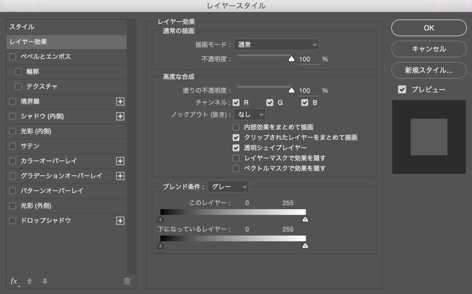Enable the ベベルとエンボス checkbox
This screenshot has width=472, height=294.
pos(13,57)
